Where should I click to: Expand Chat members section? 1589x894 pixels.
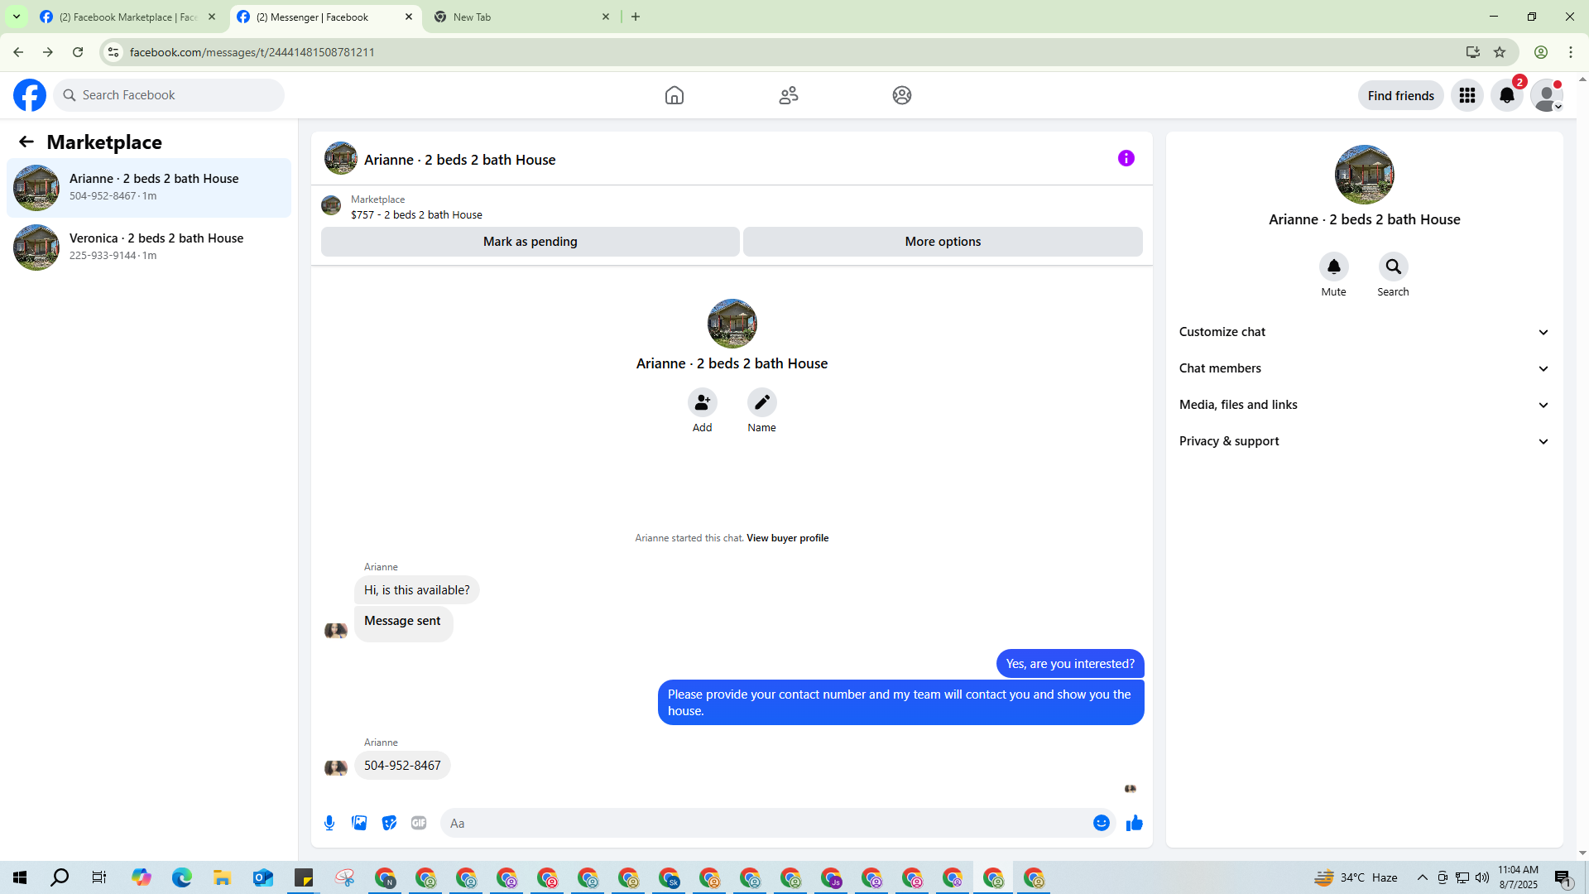coord(1365,368)
